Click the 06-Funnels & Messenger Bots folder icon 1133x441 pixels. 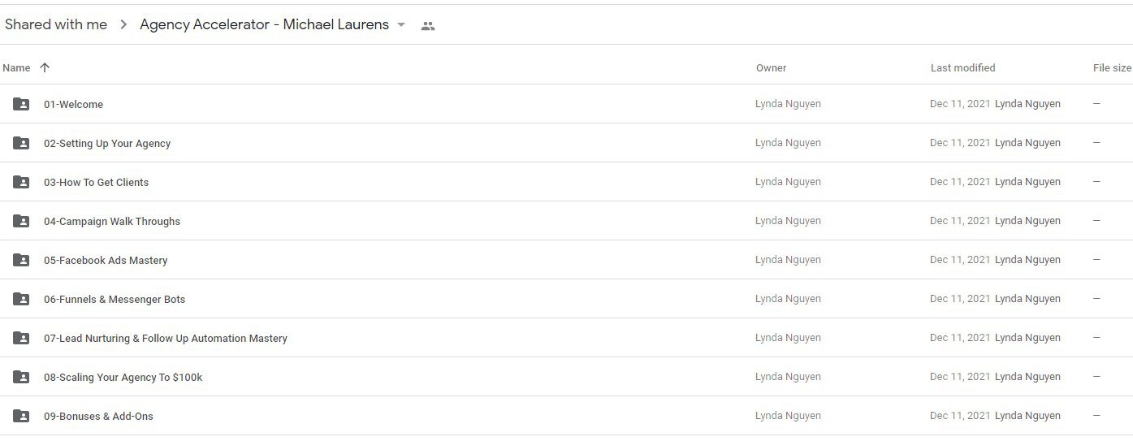21,299
